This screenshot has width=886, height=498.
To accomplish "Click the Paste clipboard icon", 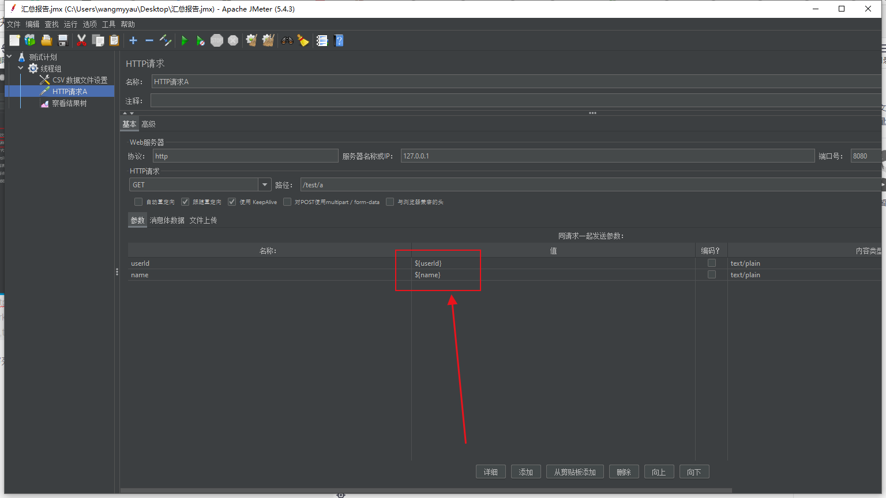I will [x=114, y=40].
